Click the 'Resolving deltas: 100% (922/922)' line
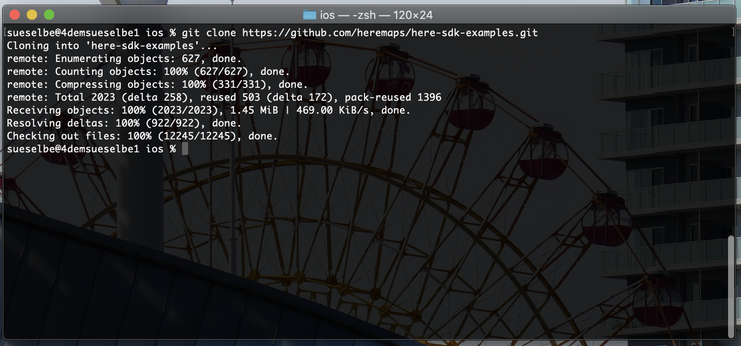 [x=124, y=123]
